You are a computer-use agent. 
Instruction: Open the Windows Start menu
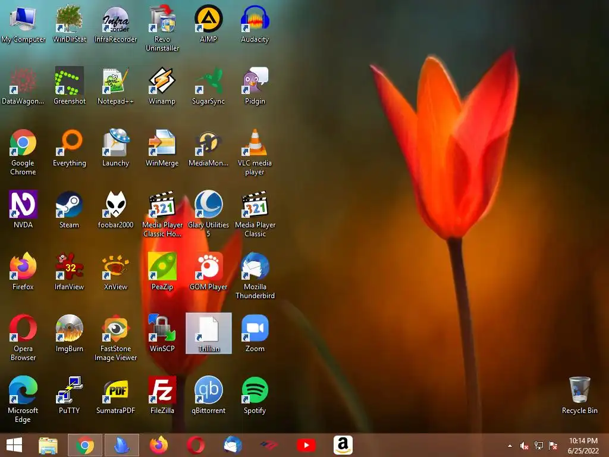pos(14,445)
